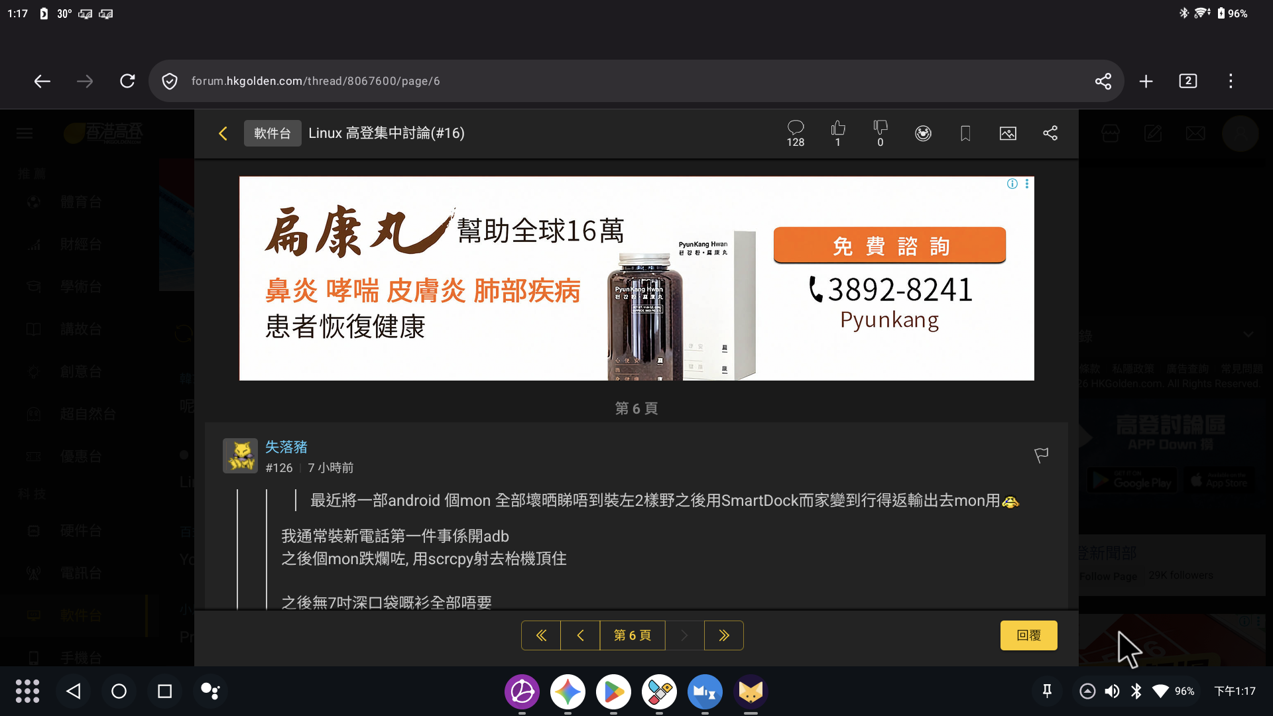Click the 回覆 reply button
Image resolution: width=1273 pixels, height=716 pixels.
click(x=1029, y=636)
